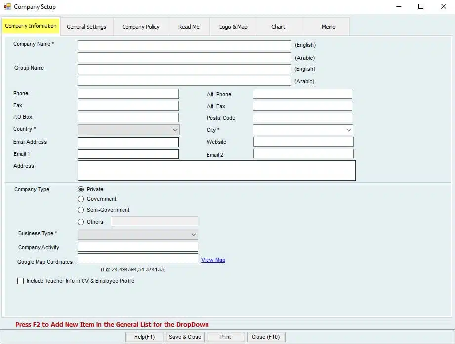
Task: Open the Business Type dropdown
Action: (193, 234)
